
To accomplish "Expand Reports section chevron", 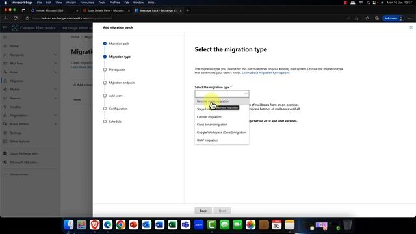I will [x=55, y=98].
